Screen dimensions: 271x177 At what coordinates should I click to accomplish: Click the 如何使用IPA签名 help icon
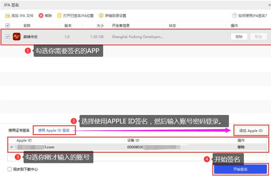click(x=234, y=16)
